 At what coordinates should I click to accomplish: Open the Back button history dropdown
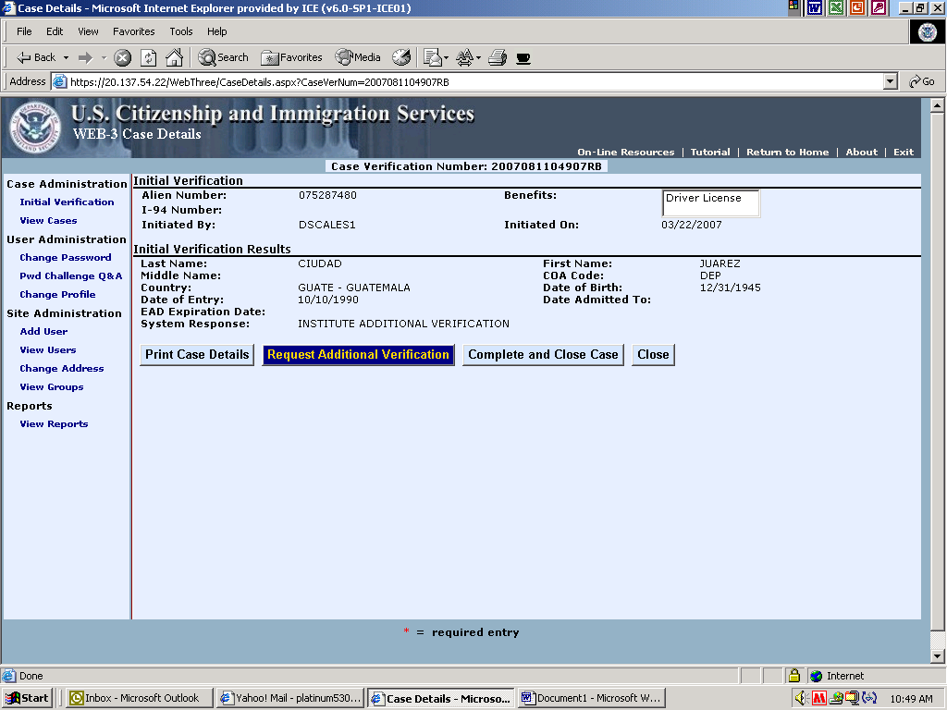click(66, 57)
